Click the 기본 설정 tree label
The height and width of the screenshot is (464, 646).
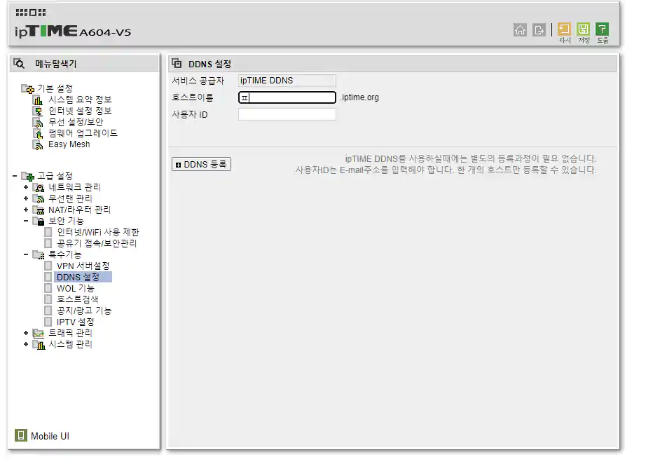(x=55, y=88)
